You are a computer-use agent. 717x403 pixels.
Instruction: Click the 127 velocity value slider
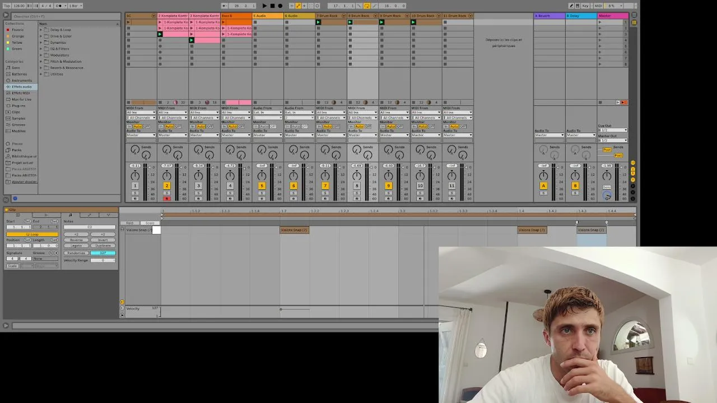[103, 253]
